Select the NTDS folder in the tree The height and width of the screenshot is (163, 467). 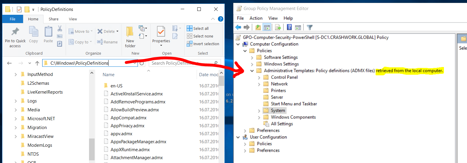pos(30,154)
